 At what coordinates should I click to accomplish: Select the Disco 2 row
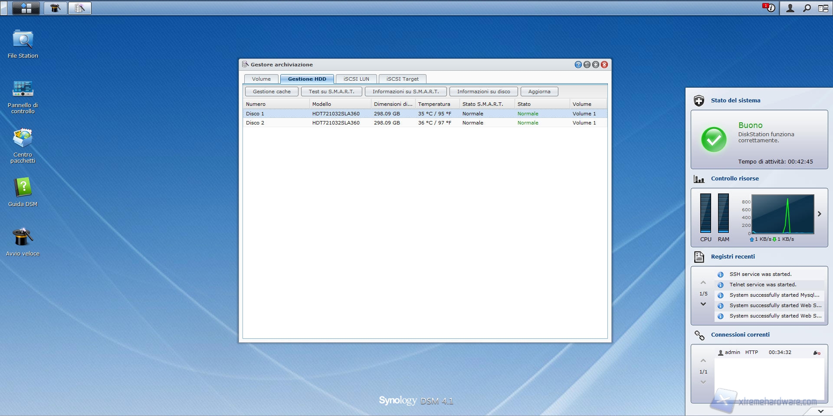tap(255, 123)
